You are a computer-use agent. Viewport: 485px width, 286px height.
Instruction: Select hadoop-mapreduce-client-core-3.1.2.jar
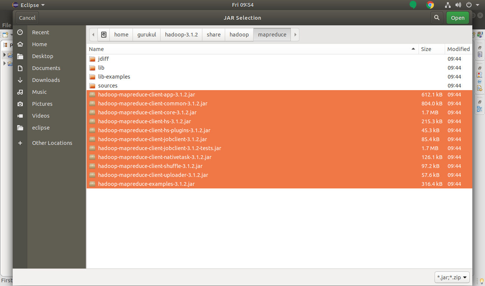click(x=279, y=112)
